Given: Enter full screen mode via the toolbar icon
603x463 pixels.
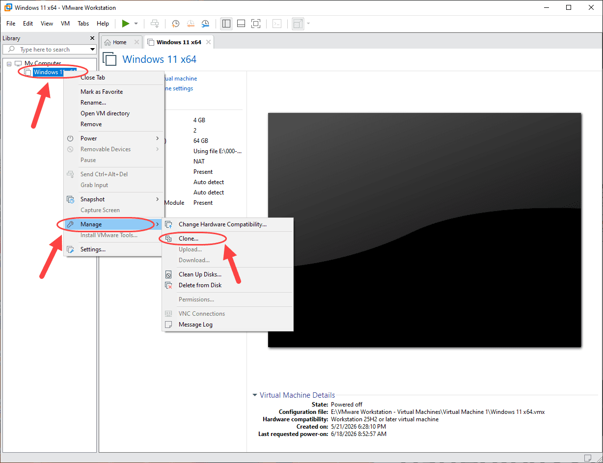Looking at the screenshot, I should pos(255,24).
